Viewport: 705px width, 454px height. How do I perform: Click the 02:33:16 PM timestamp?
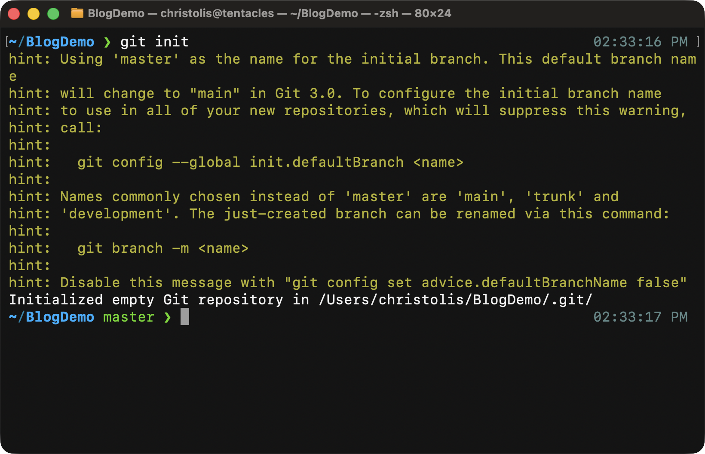640,42
